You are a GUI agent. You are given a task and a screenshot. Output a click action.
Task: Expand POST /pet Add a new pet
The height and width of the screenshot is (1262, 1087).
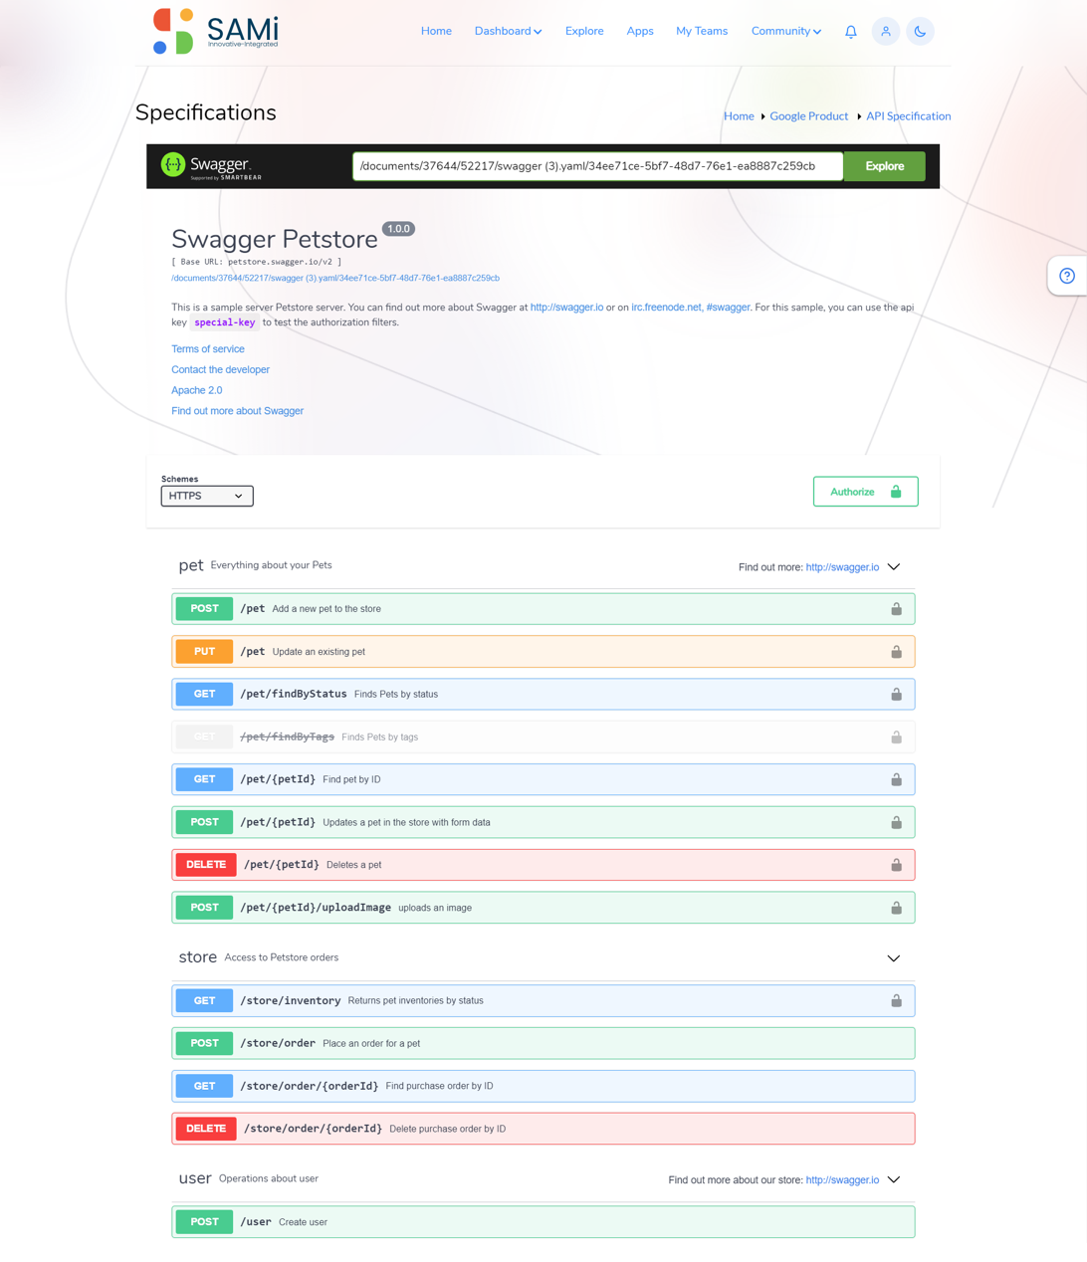pyautogui.click(x=543, y=609)
